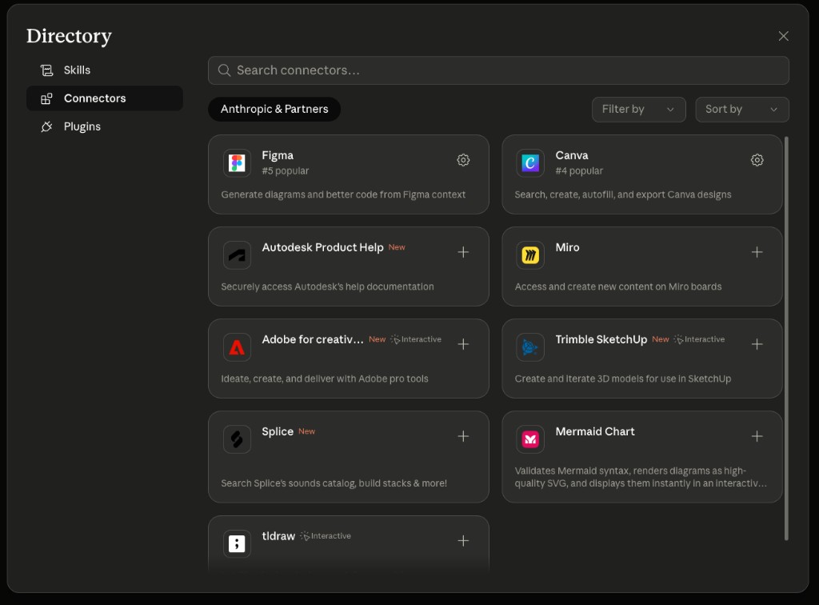The image size is (819, 605).
Task: Add the Autodesk Product Help connector
Action: (x=463, y=252)
